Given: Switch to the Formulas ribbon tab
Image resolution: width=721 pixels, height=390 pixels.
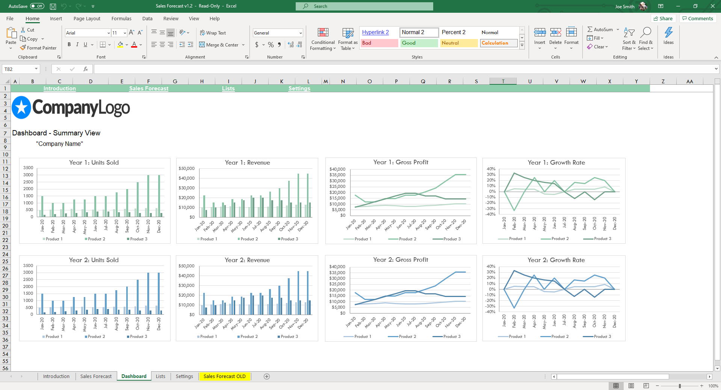Looking at the screenshot, I should (121, 18).
